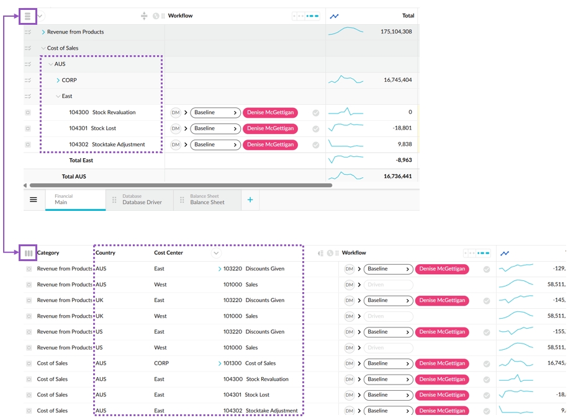Viewport: 568px width, 418px height.
Task: Add a new sheet with the plus icon
Action: [251, 200]
